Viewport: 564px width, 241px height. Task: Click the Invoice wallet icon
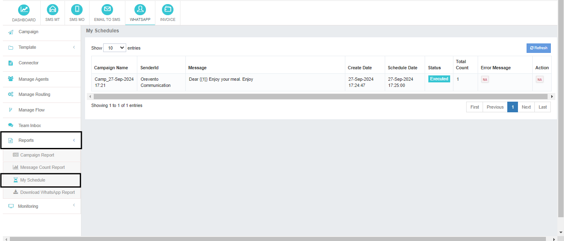167,9
